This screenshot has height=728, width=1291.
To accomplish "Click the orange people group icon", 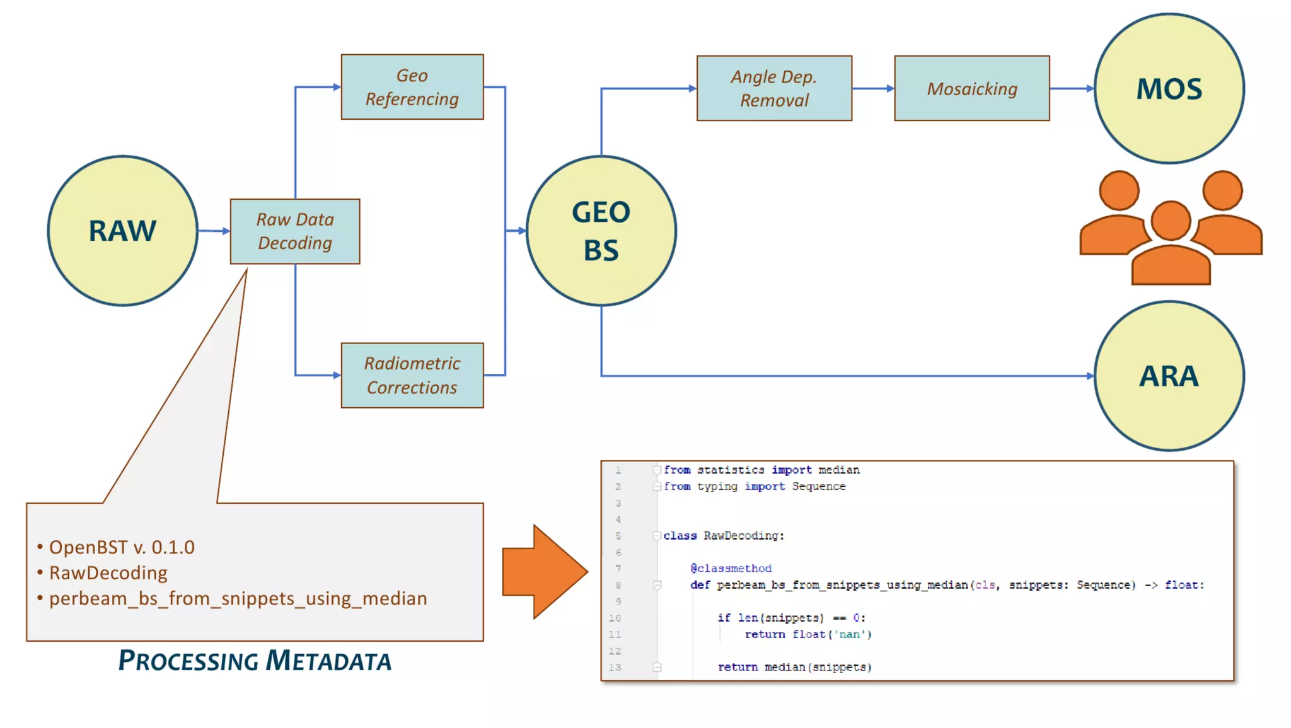I will 1171,228.
